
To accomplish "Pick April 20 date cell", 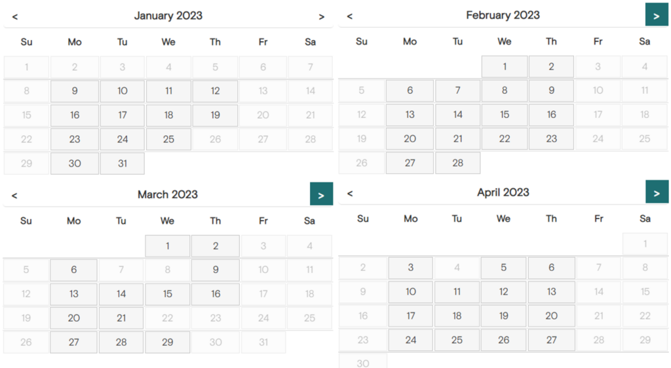I will click(552, 316).
